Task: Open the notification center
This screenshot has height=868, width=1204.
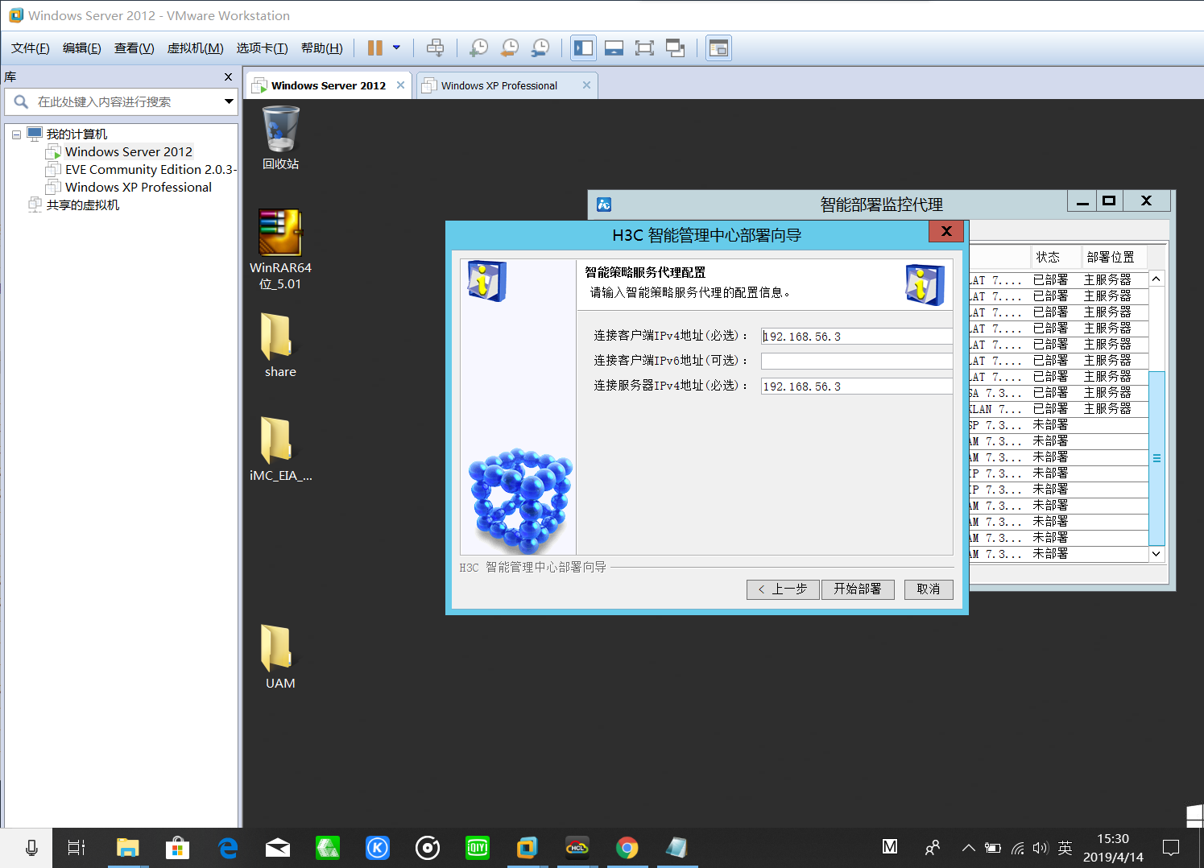Action: click(x=1171, y=848)
